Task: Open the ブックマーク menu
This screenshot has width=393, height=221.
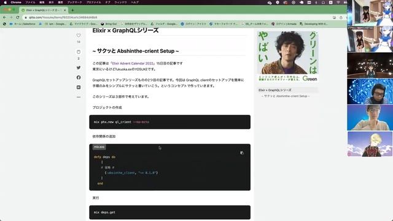Action: [75, 2]
